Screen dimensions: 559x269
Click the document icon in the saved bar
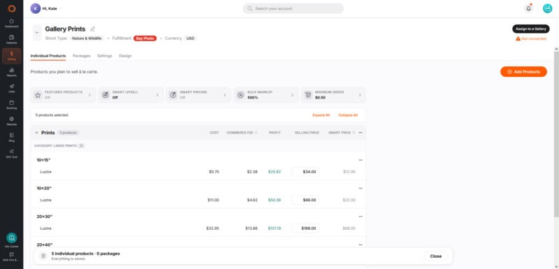click(43, 256)
